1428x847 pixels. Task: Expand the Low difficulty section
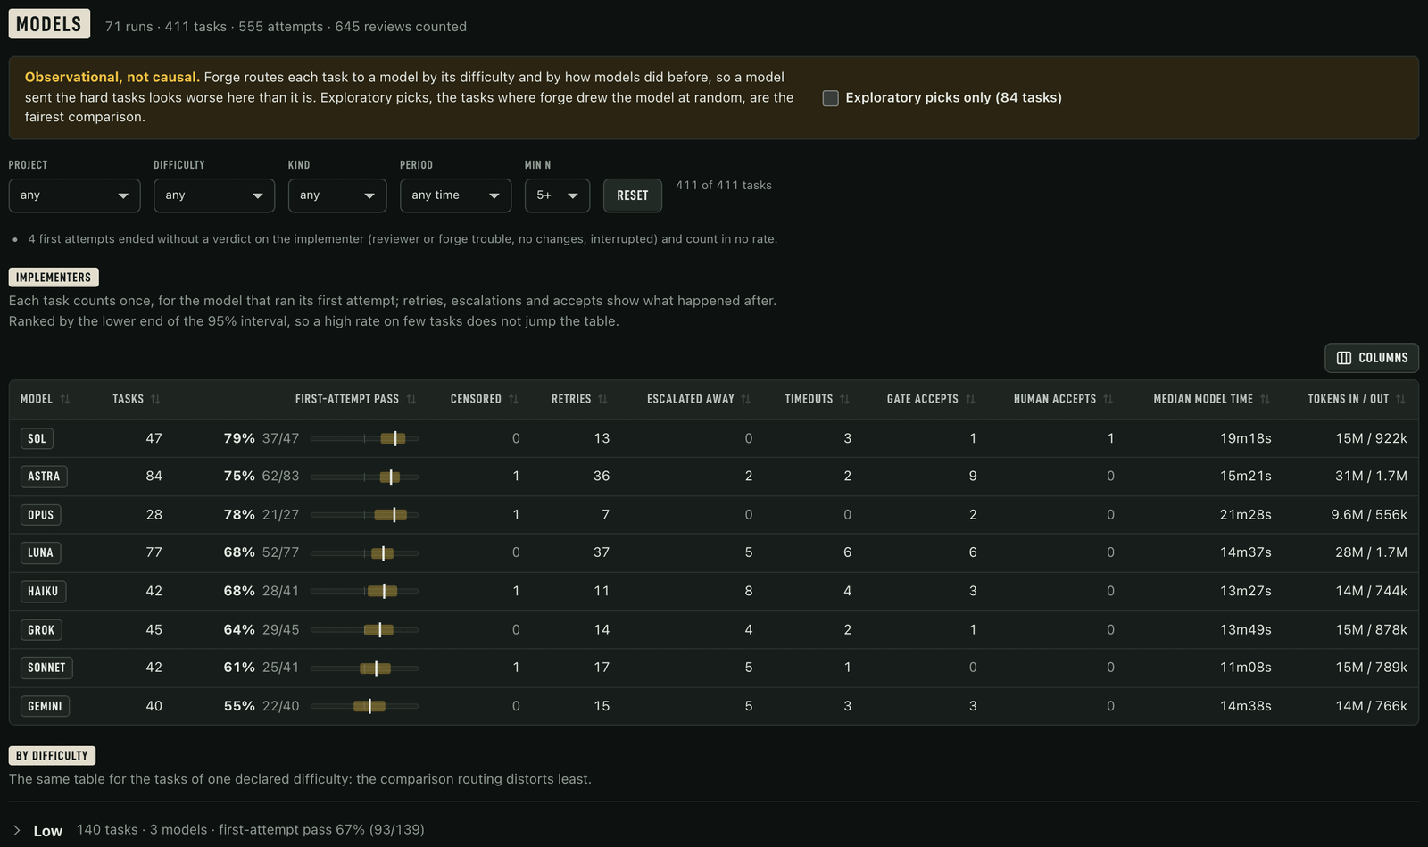click(x=17, y=830)
